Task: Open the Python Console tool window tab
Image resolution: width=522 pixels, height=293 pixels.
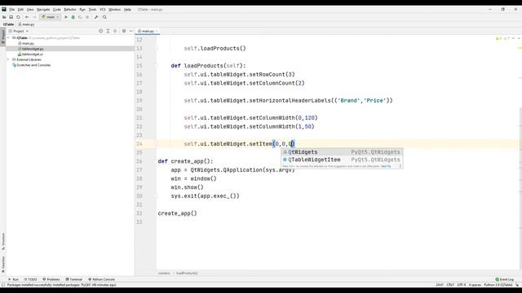Action: [x=101, y=279]
